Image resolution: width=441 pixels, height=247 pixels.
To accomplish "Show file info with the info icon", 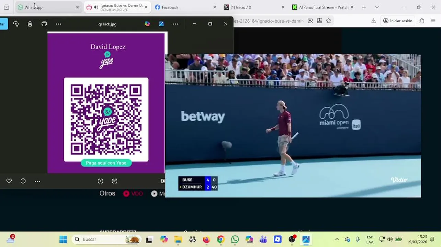I will coord(23,181).
